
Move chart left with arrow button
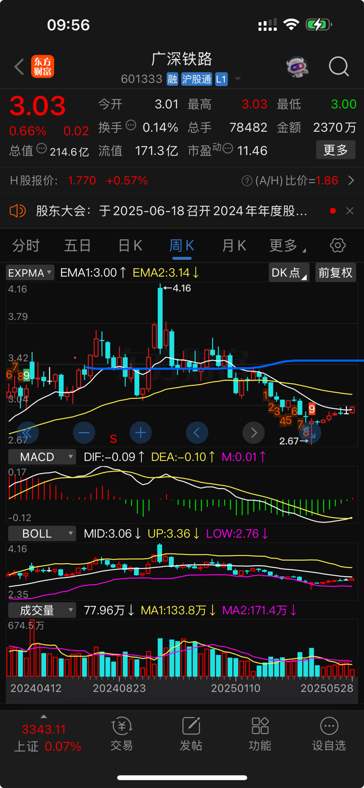197,433
